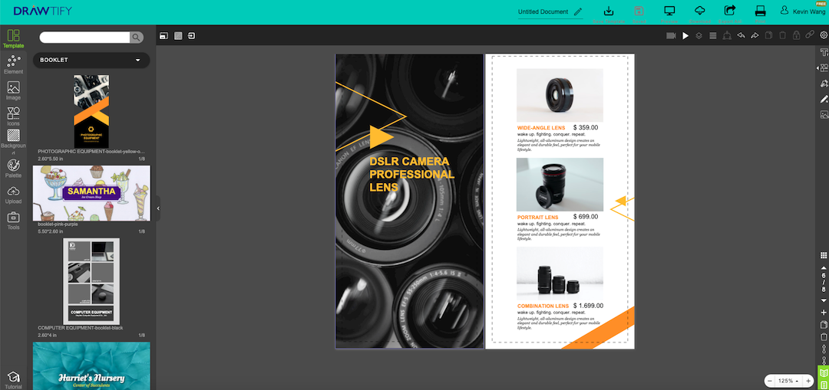
Task: Click the import arrow icon in toolbar
Action: [x=192, y=36]
